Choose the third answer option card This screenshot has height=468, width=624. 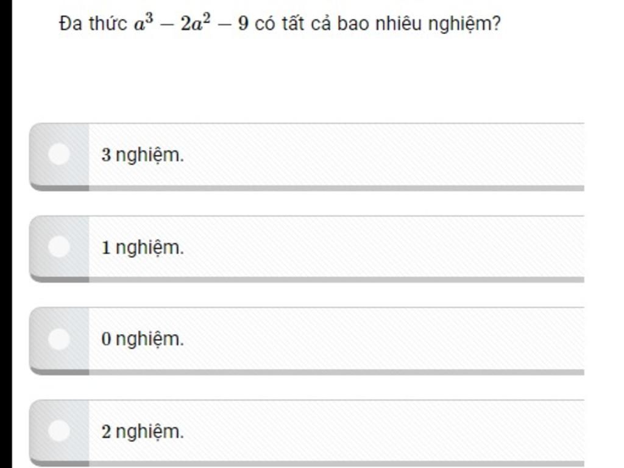pos(307,341)
